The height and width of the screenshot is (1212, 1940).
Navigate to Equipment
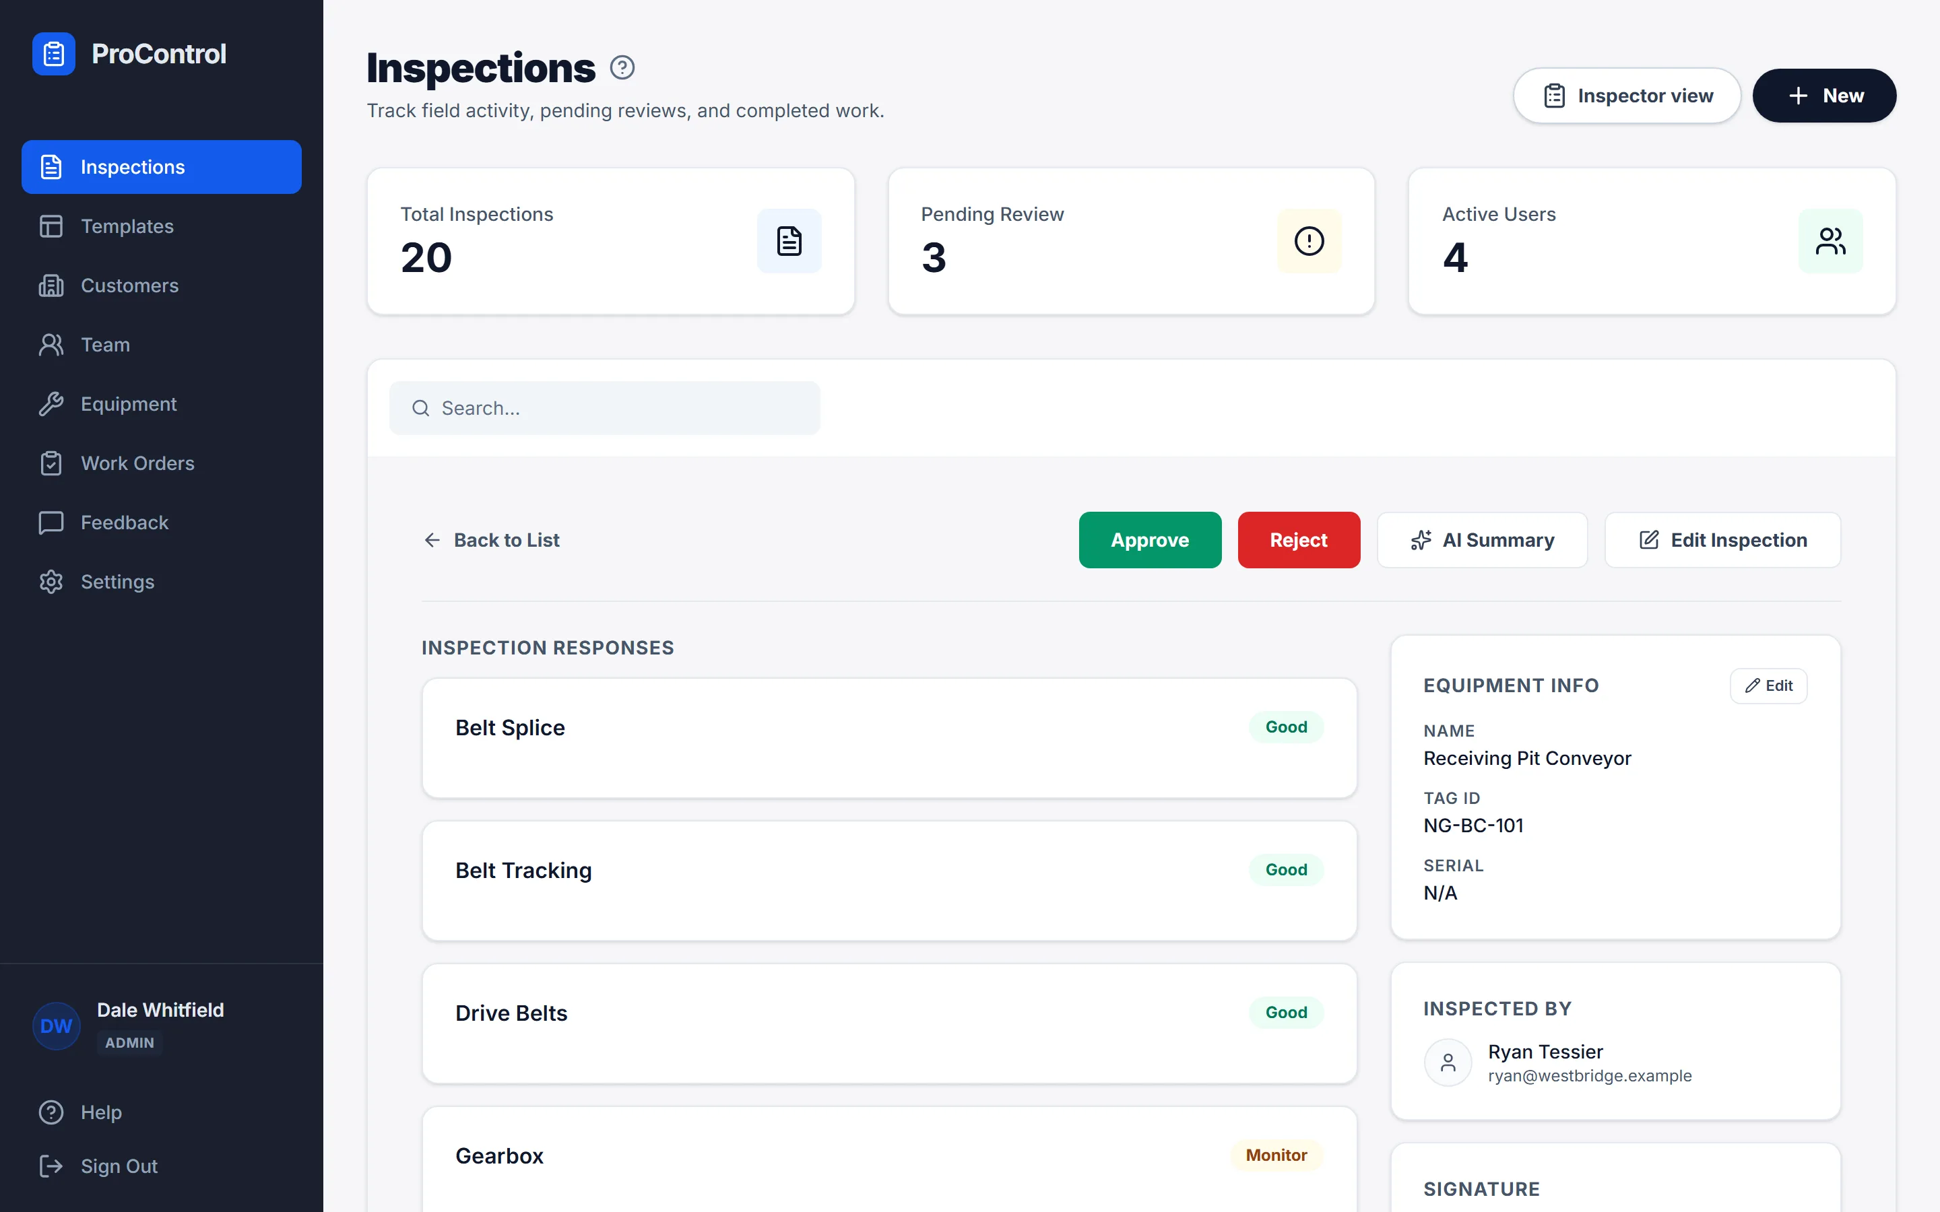pyautogui.click(x=162, y=404)
